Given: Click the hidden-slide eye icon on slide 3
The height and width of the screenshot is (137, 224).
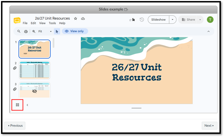Looking at the screenshot, I should point(34,91).
